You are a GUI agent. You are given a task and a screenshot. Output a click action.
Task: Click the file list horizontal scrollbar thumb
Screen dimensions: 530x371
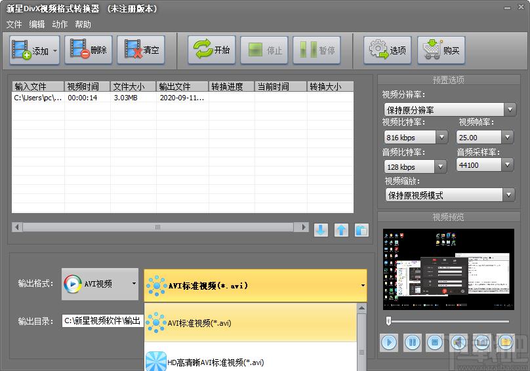pyautogui.click(x=158, y=227)
